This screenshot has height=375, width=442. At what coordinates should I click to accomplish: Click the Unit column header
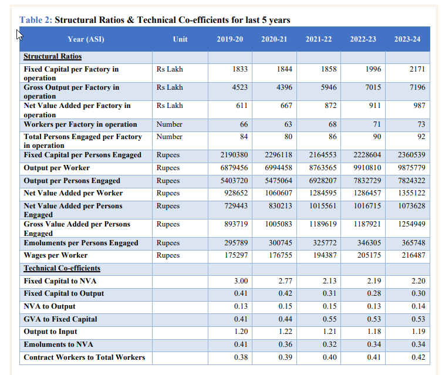click(x=180, y=39)
